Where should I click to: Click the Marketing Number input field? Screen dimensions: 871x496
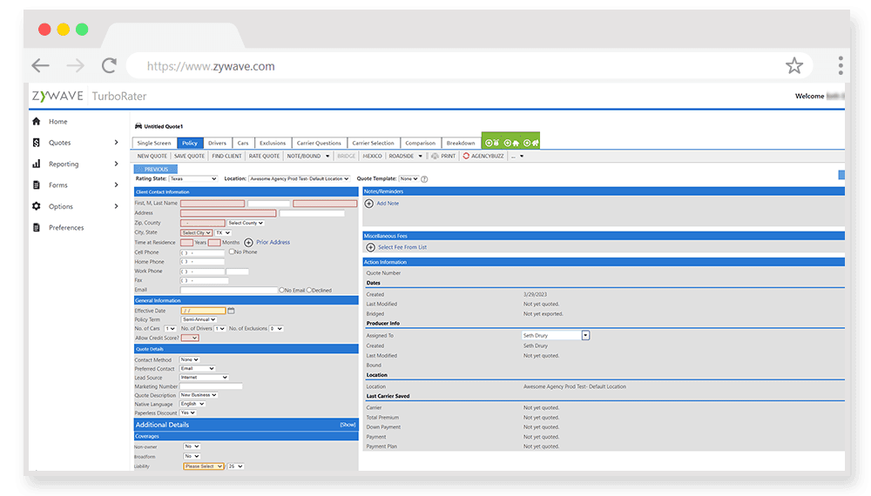pyautogui.click(x=211, y=386)
